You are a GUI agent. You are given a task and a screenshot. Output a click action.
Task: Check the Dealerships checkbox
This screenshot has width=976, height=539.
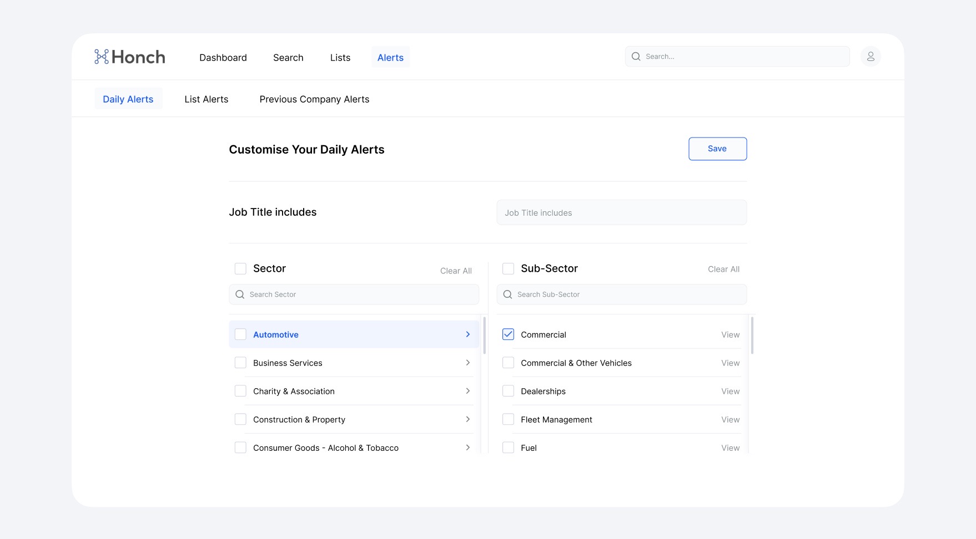[x=508, y=391]
